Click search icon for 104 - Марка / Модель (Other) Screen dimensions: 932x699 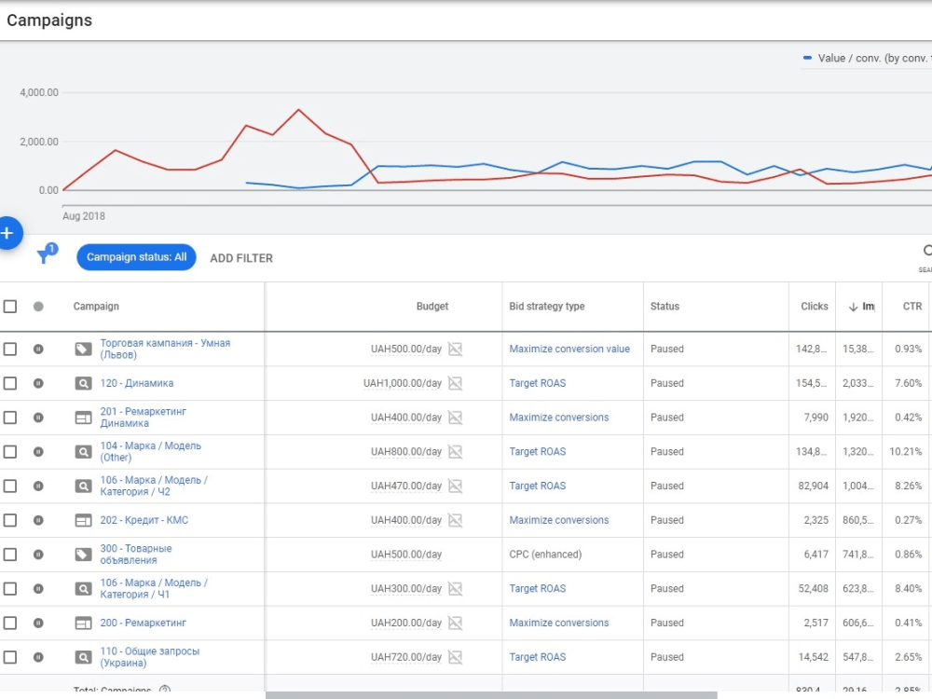[83, 452]
